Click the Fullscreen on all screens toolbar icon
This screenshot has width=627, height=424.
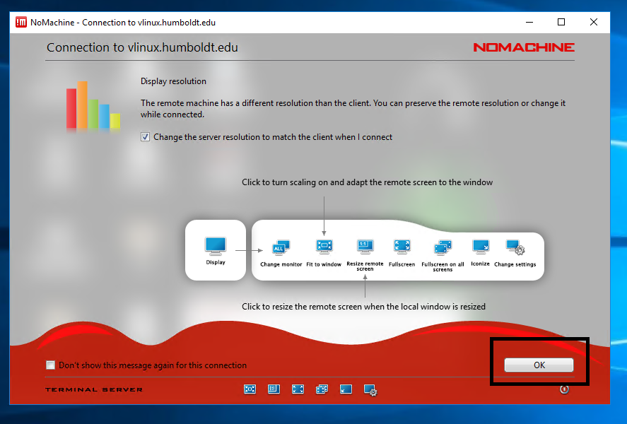pyautogui.click(x=322, y=389)
